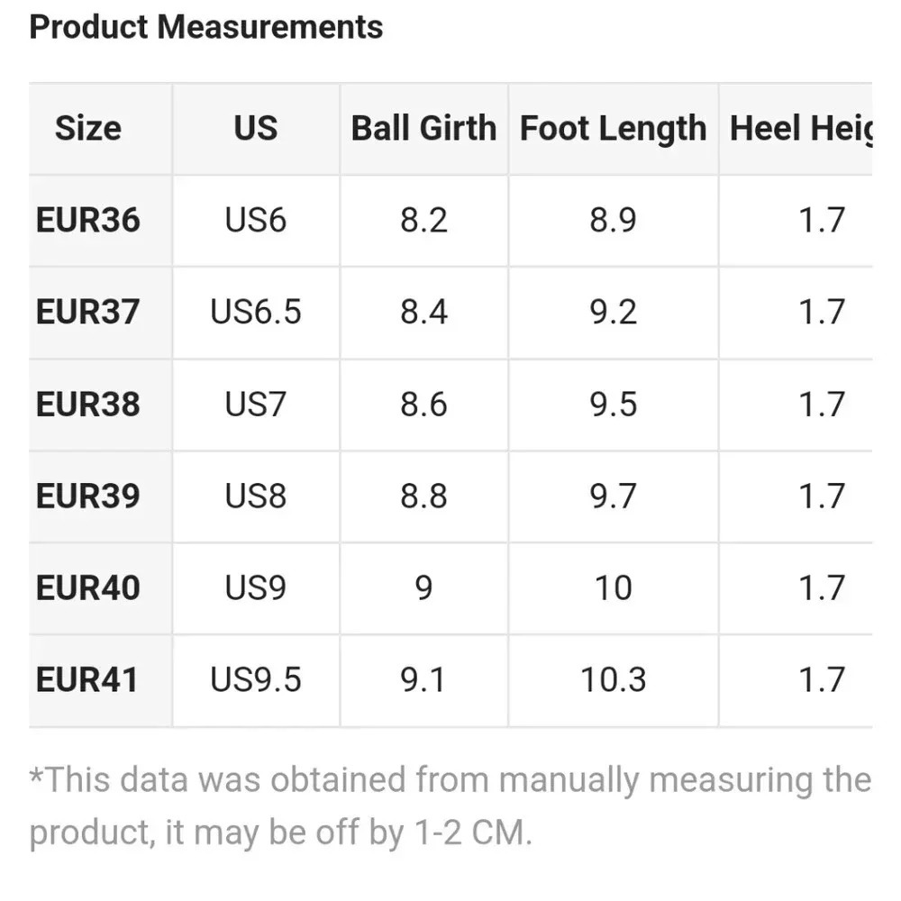Select the EUR37 size row label
The width and height of the screenshot is (901, 901).
point(88,312)
